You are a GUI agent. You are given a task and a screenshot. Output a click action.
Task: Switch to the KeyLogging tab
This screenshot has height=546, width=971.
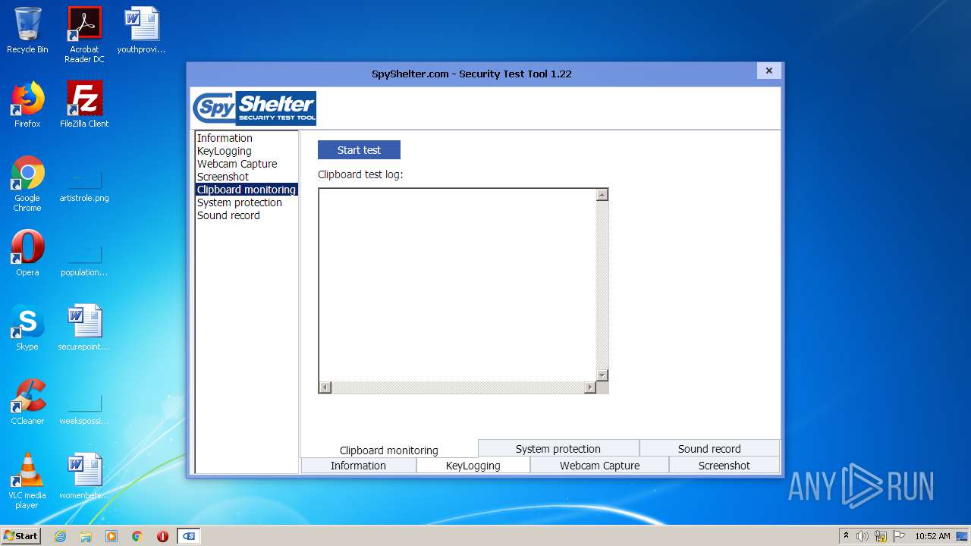(473, 466)
